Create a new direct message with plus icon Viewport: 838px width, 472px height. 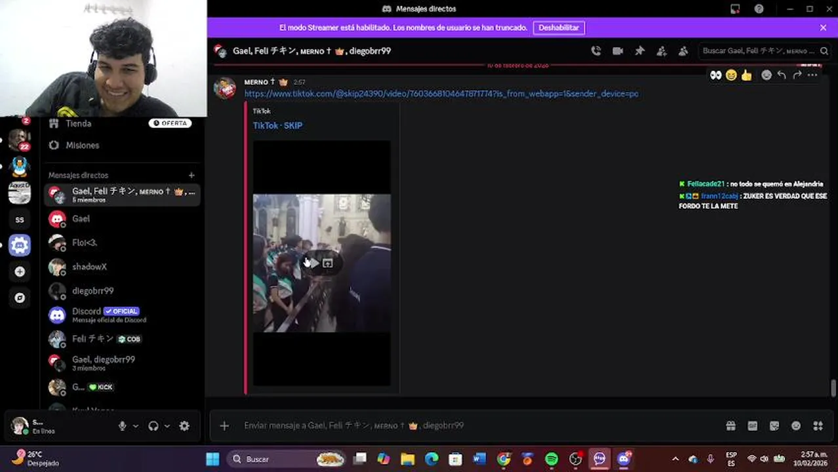[191, 175]
